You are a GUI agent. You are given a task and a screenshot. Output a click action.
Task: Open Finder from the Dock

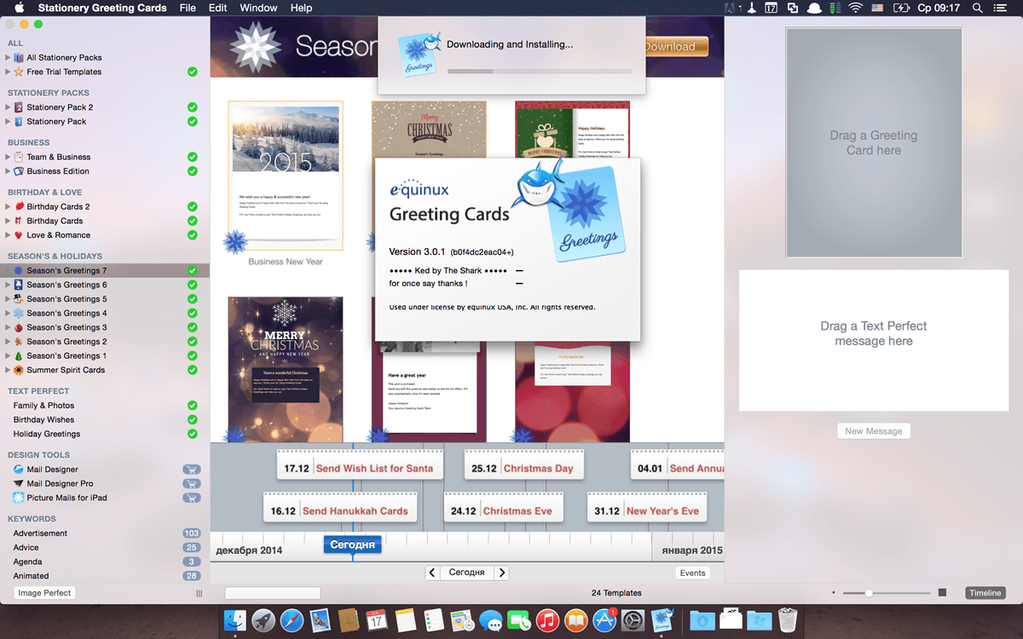234,619
